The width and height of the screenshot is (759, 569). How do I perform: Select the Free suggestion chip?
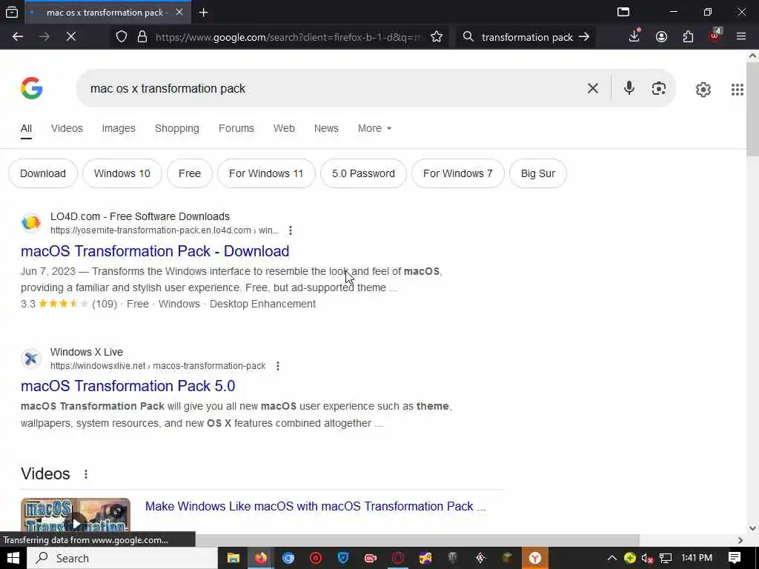189,173
